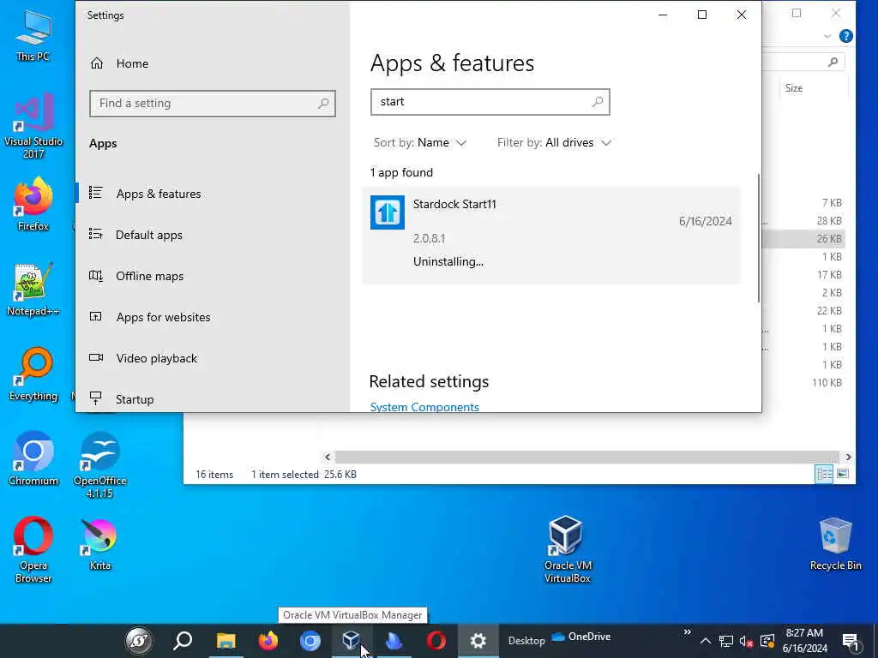The width and height of the screenshot is (878, 658).
Task: Select the Stardock Start11 app entry
Action: 551,235
